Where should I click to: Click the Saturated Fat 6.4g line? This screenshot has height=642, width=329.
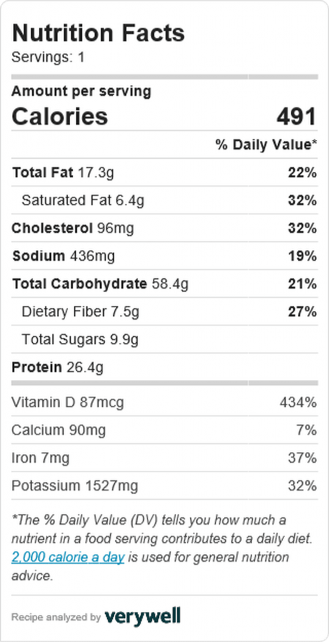164,201
